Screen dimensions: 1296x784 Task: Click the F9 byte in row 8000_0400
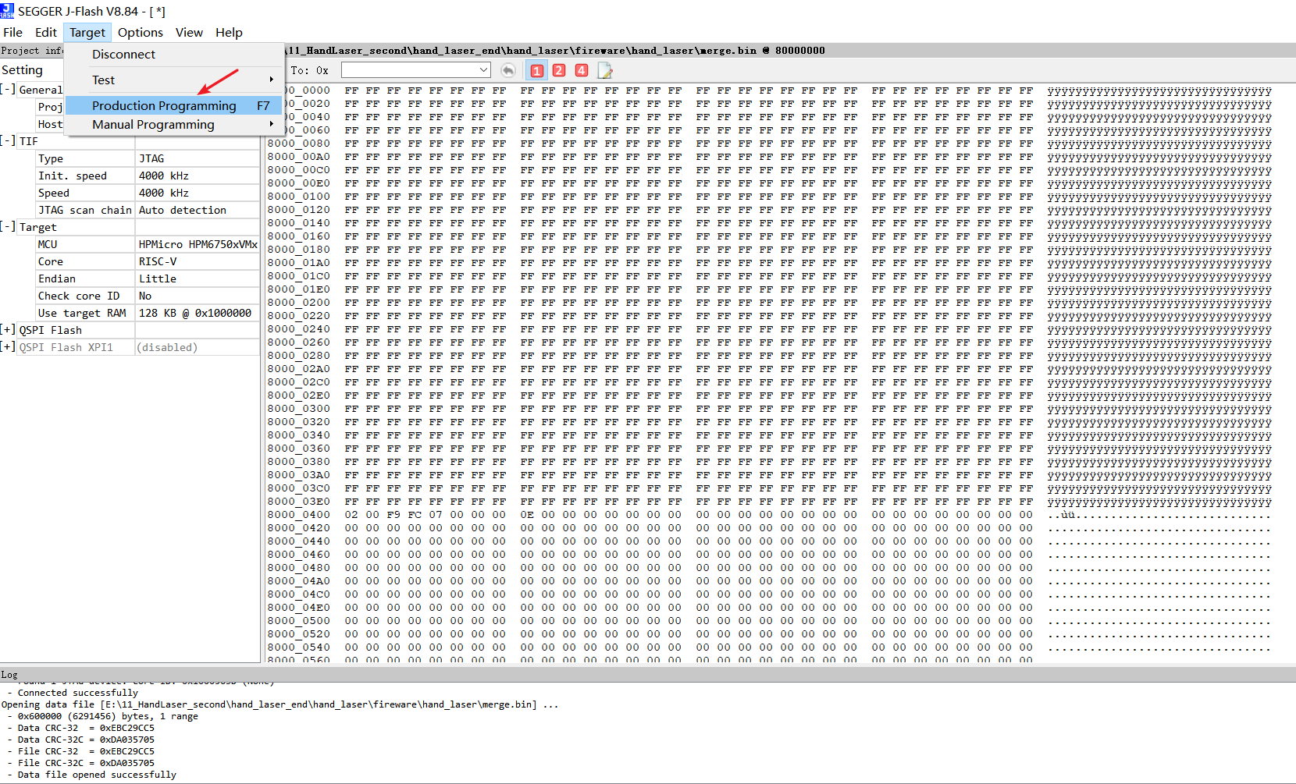pos(393,515)
